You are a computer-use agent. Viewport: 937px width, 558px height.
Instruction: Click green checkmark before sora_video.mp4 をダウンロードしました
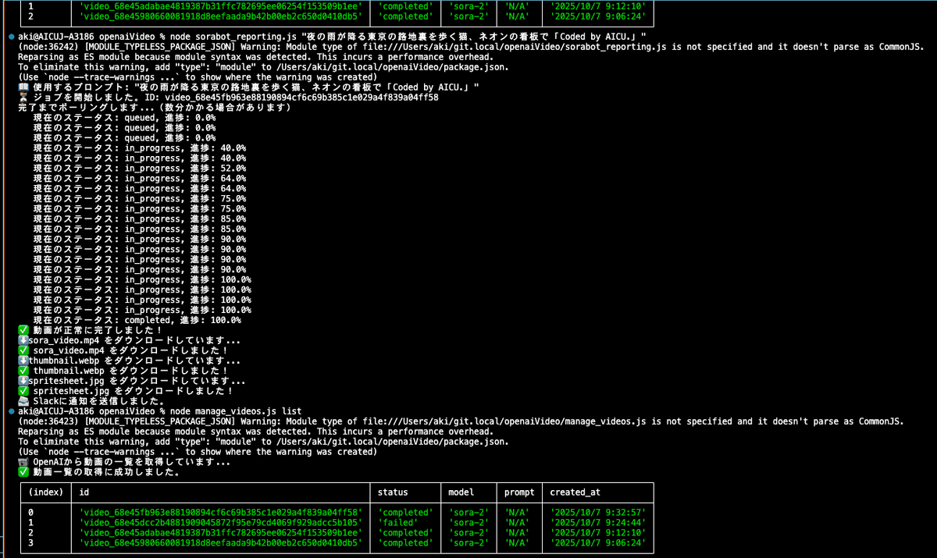pyautogui.click(x=23, y=350)
